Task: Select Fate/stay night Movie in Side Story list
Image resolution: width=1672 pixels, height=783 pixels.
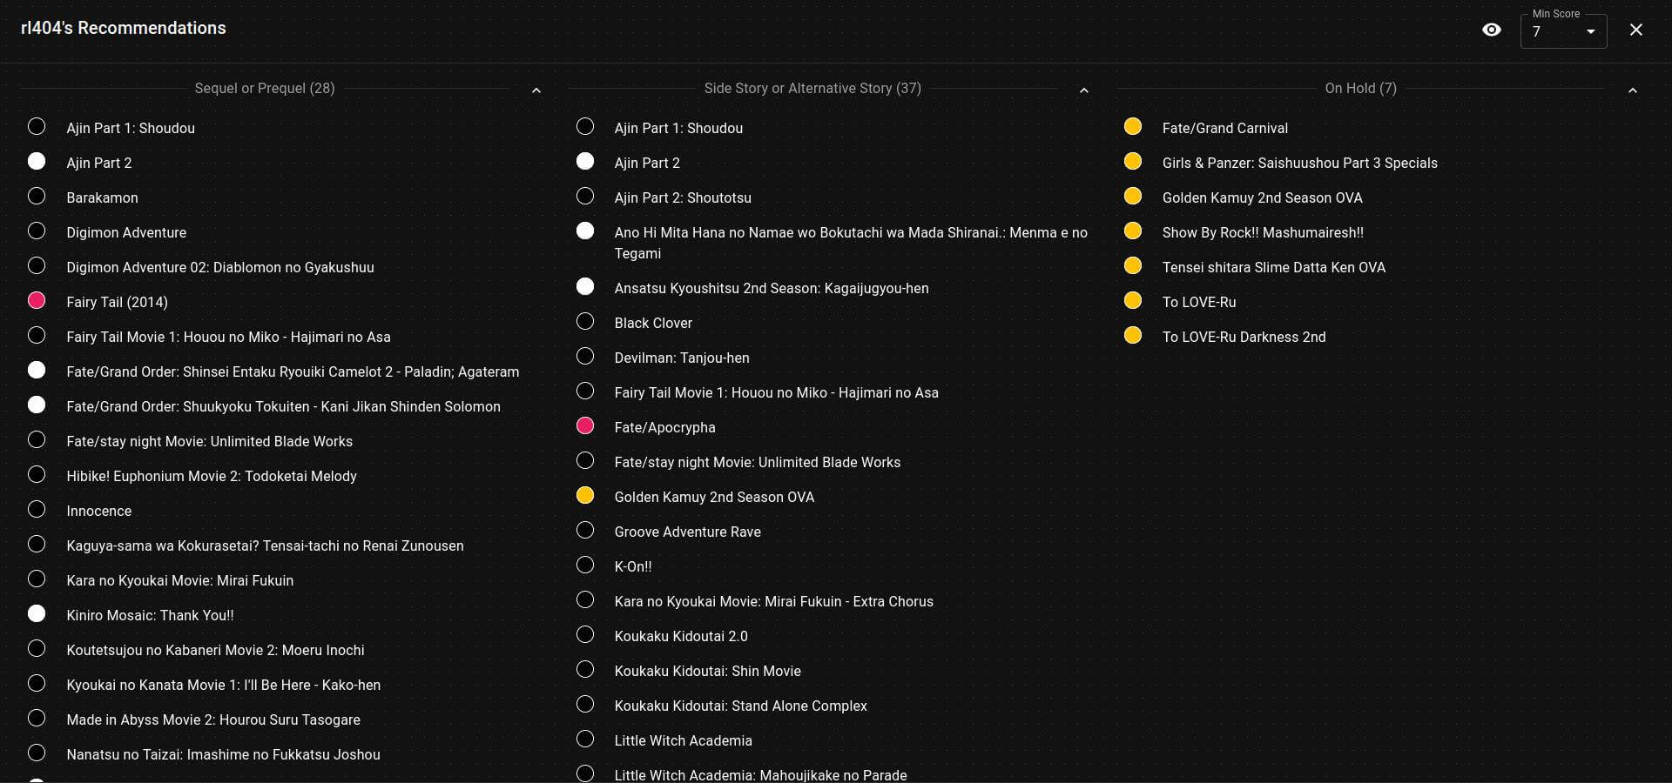Action: 757,462
